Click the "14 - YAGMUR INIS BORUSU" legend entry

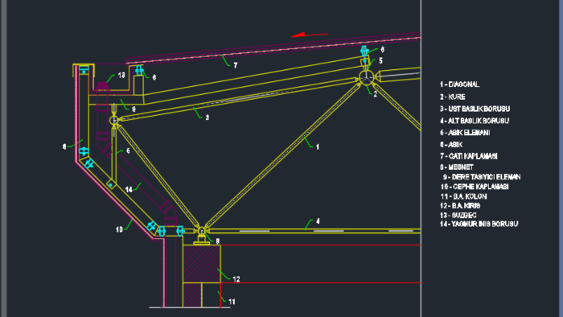479,224
